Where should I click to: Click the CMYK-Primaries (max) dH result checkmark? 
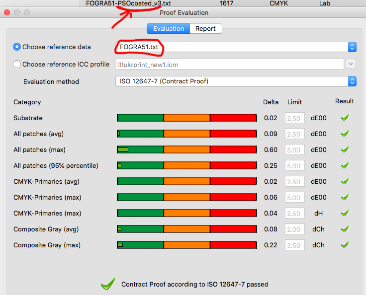345,213
